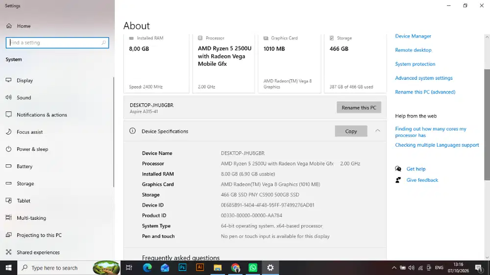Click Get help link
Viewport: 490px width, 275px height.
pos(416,169)
